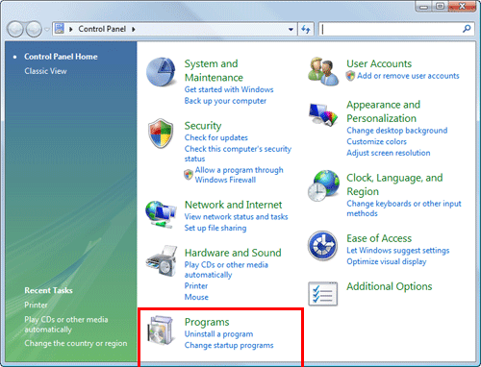This screenshot has height=367, width=481.
Task: Open Clock, Language, and Region heading
Action: [x=394, y=184]
